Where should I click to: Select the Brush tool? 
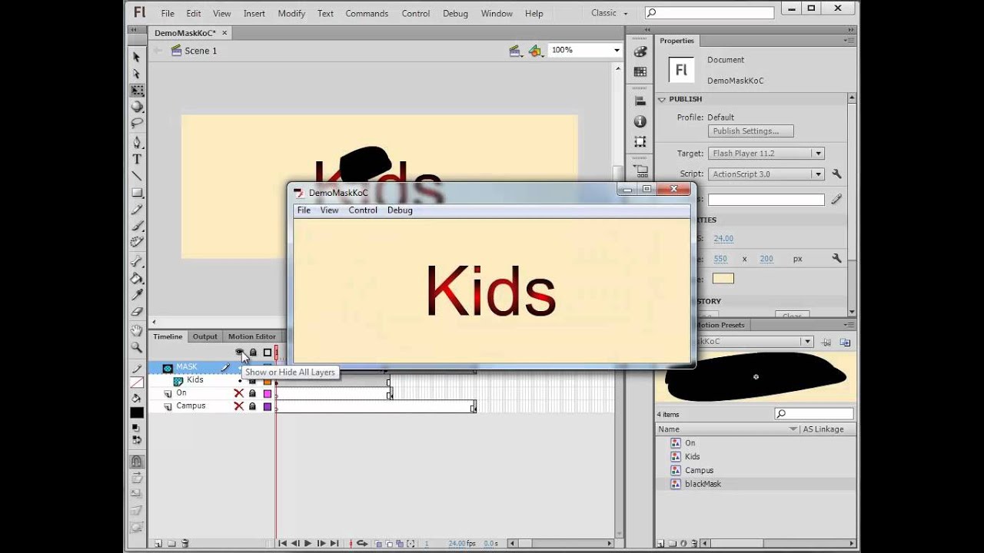pos(137,226)
